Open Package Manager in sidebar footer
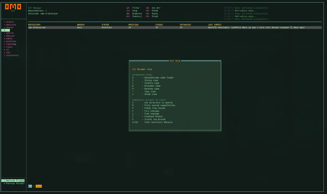327x194 pixels. point(14,183)
